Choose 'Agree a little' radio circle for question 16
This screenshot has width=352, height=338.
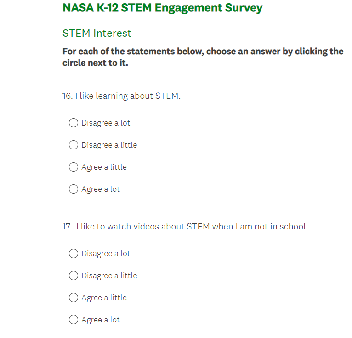point(74,167)
